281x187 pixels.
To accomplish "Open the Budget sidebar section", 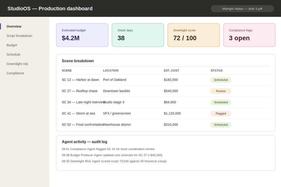I will click(12, 45).
